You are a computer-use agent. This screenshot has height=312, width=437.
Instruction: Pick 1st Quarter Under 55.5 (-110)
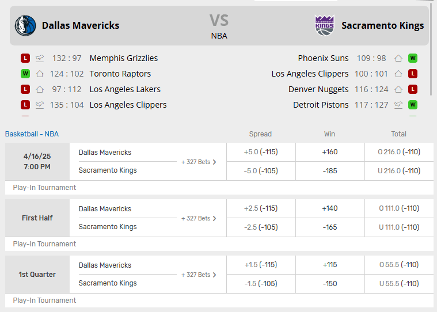(399, 284)
